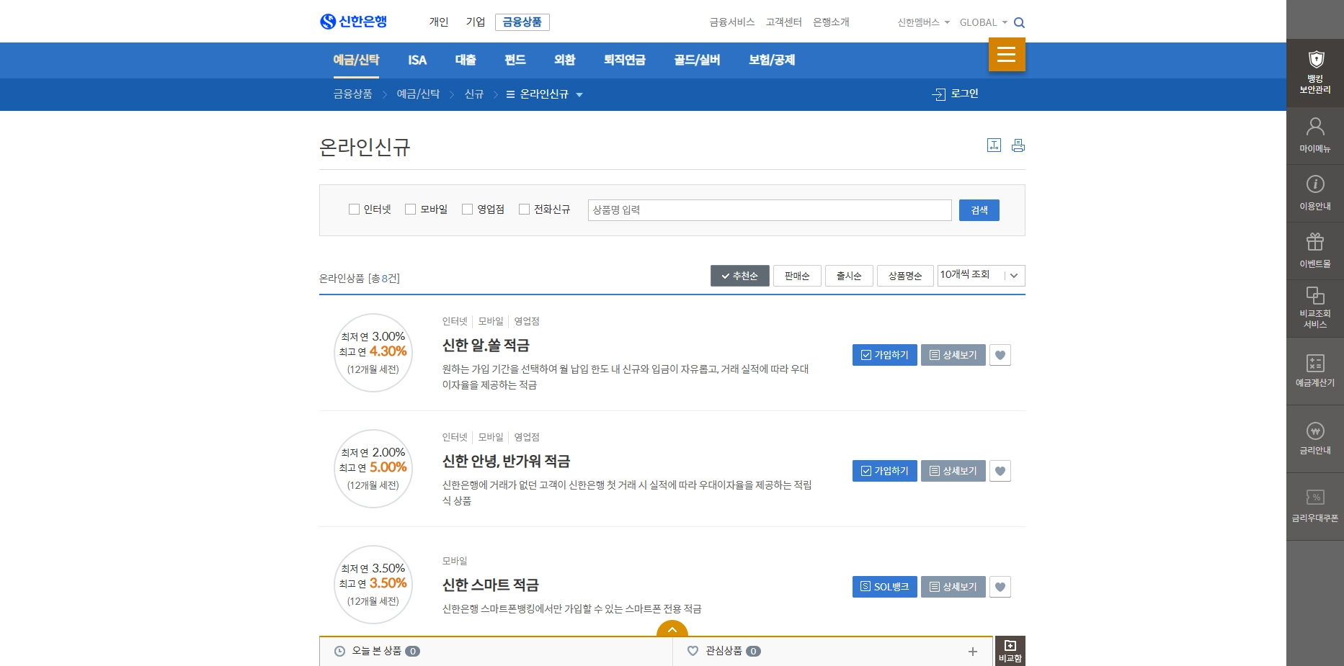Click the print page icon
Screen dimensions: 1344x666
tap(1018, 145)
